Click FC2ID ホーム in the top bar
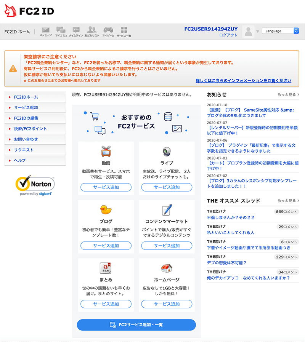 [x=17, y=32]
